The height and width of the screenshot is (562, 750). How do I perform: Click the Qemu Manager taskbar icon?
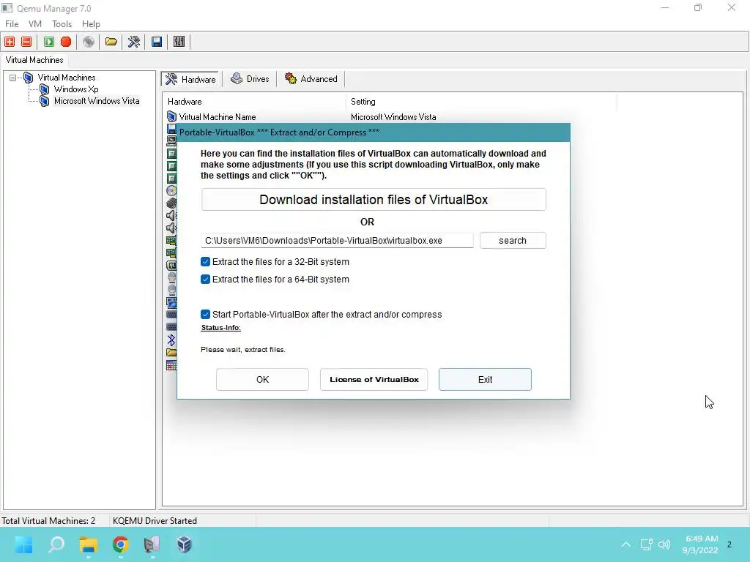tap(152, 544)
